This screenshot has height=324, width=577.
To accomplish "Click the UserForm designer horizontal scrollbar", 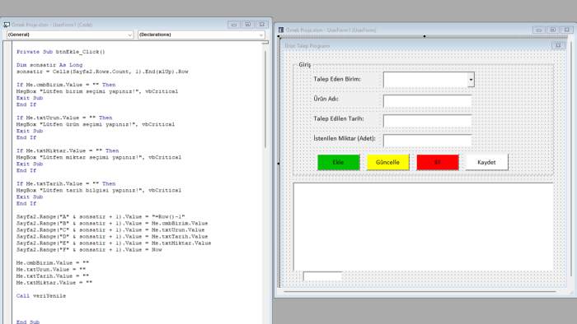I will pos(420,292).
